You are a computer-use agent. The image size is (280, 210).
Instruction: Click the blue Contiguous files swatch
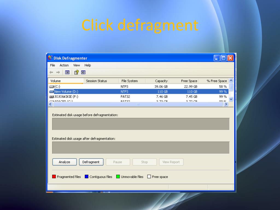[x=87, y=177]
